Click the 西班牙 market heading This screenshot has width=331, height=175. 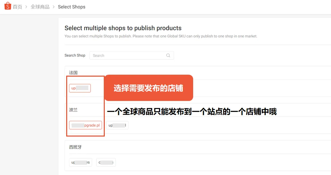click(76, 147)
